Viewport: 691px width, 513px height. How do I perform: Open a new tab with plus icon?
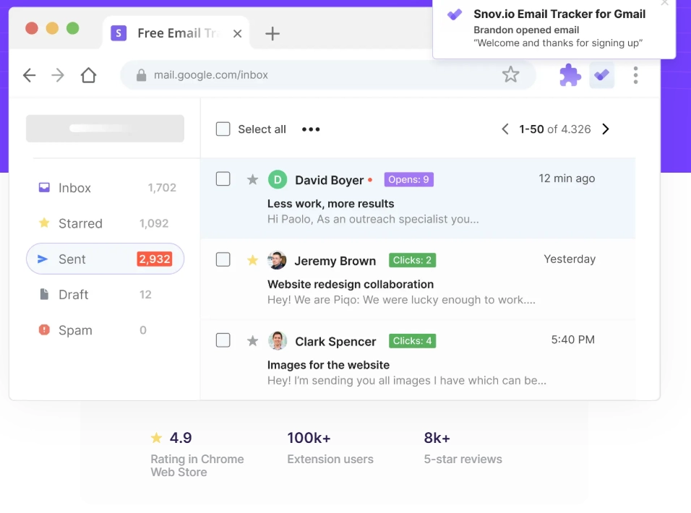click(x=272, y=33)
